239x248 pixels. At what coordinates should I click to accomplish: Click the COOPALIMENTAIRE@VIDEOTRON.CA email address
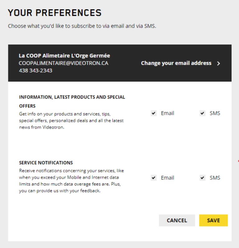coord(63,63)
